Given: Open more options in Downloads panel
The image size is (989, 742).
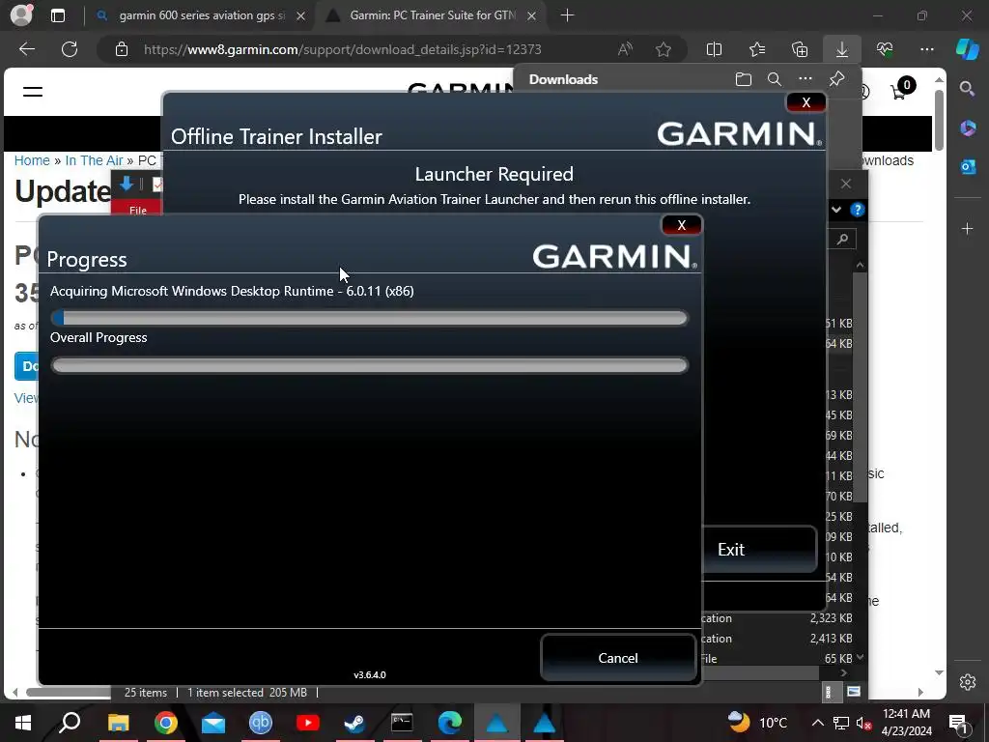Looking at the screenshot, I should pos(805,79).
